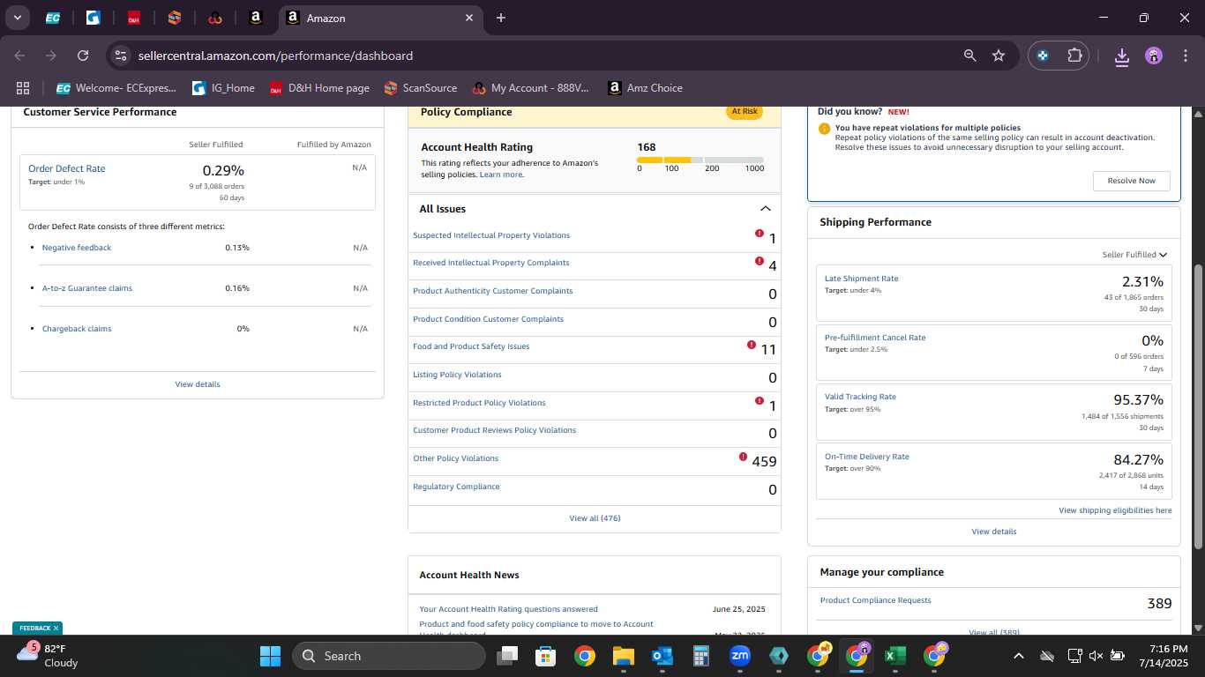Open the zoom magnifier icon in address bar

coord(970,56)
